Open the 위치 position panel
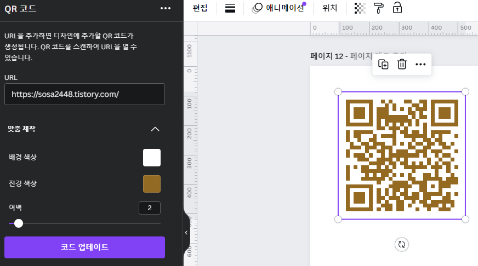 (330, 8)
